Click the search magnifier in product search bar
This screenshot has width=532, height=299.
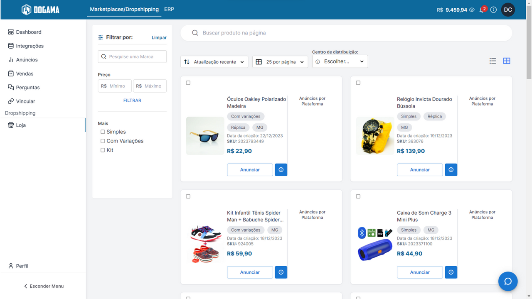click(x=195, y=33)
